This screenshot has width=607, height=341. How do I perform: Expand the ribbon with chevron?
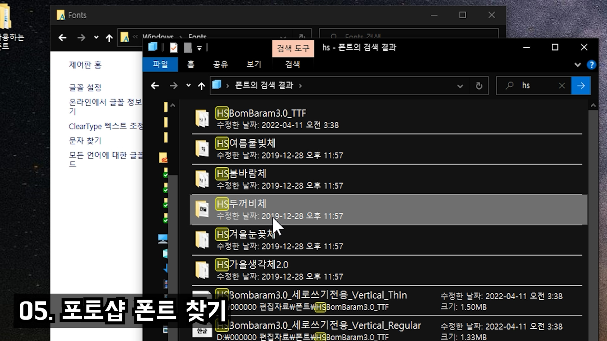(578, 65)
